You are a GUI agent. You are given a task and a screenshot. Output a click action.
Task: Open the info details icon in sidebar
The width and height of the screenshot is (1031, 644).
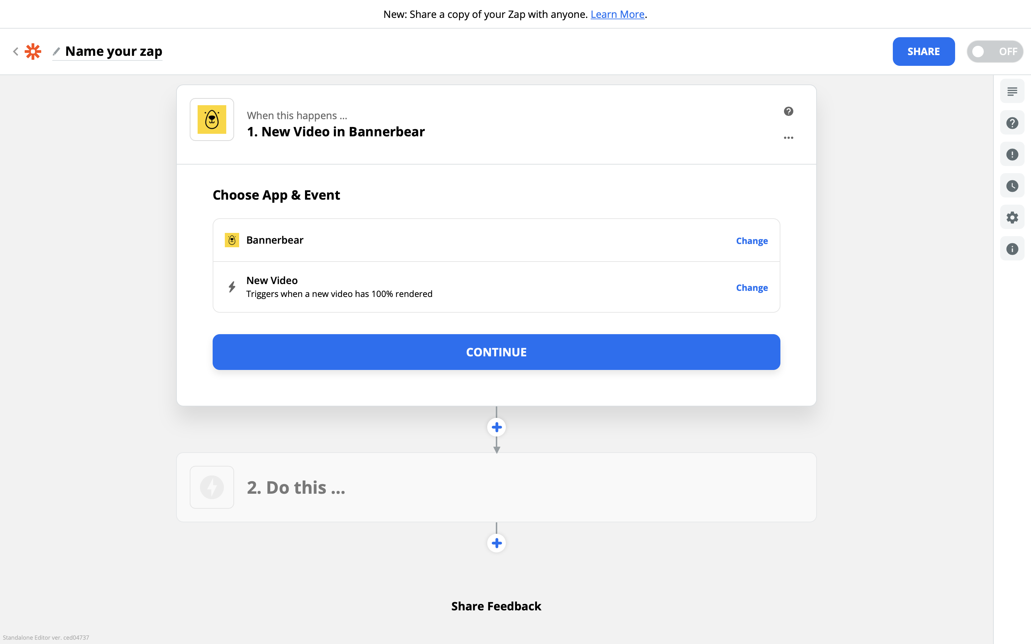(1012, 249)
